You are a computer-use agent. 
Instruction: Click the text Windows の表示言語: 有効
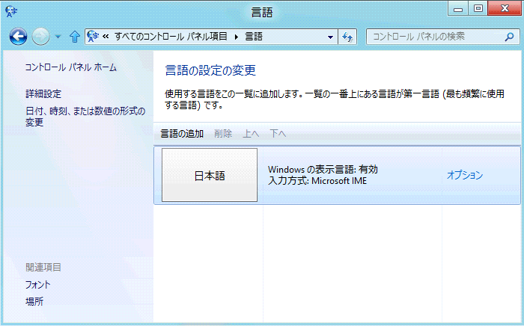pos(323,170)
